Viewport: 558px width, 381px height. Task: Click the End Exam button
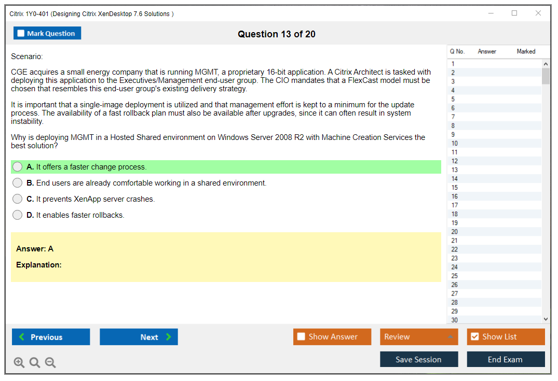click(506, 359)
